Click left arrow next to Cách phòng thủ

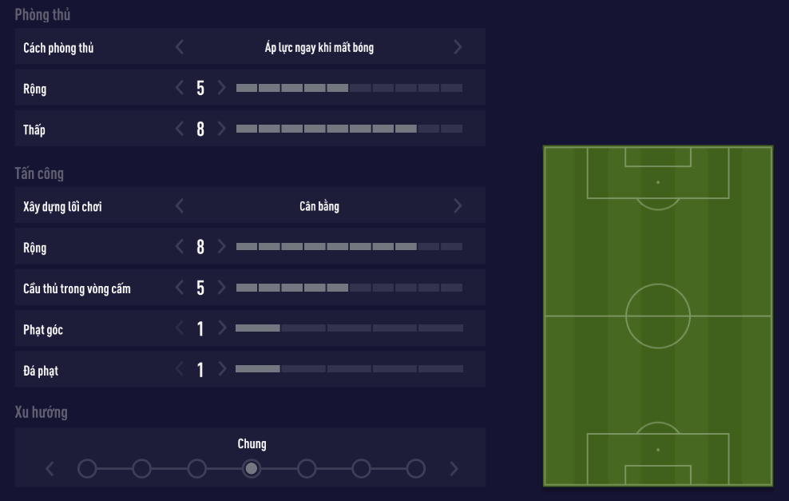(180, 47)
